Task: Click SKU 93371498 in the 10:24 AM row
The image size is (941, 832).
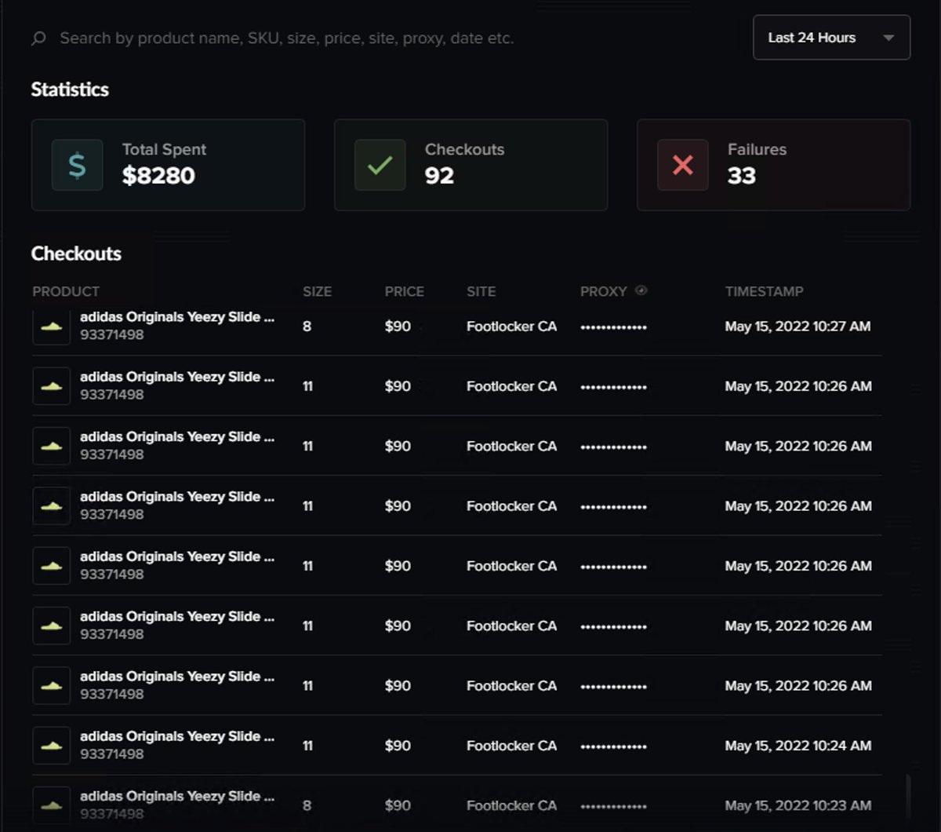Action: point(111,754)
